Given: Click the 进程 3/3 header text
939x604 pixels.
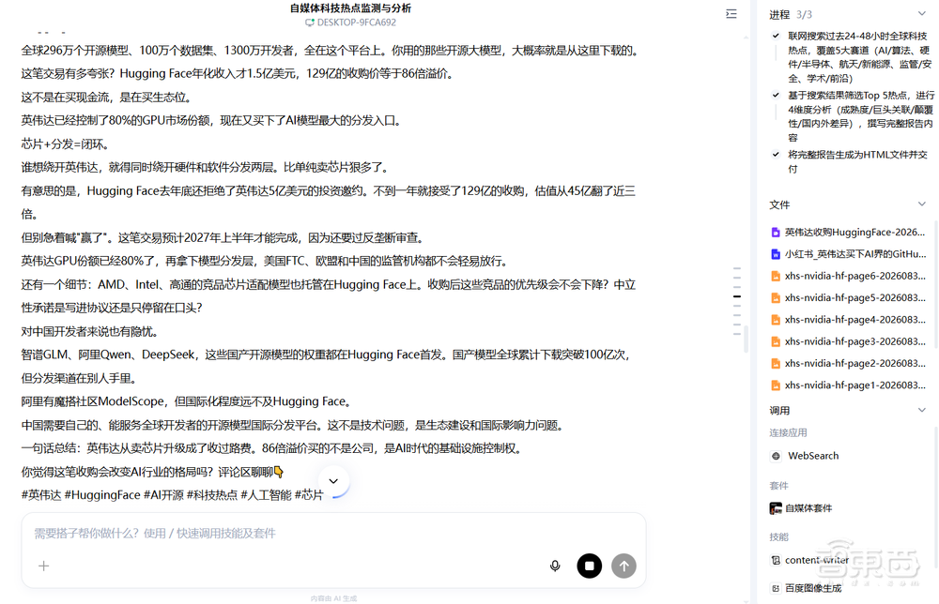Looking at the screenshot, I should tap(791, 14).
